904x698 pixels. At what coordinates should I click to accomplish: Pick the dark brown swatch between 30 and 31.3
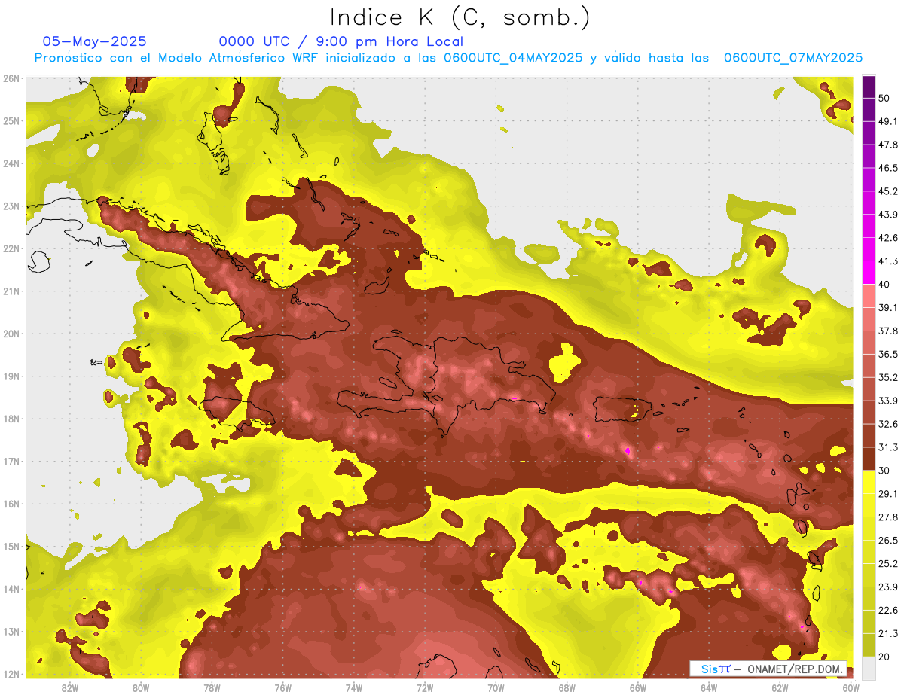point(869,459)
